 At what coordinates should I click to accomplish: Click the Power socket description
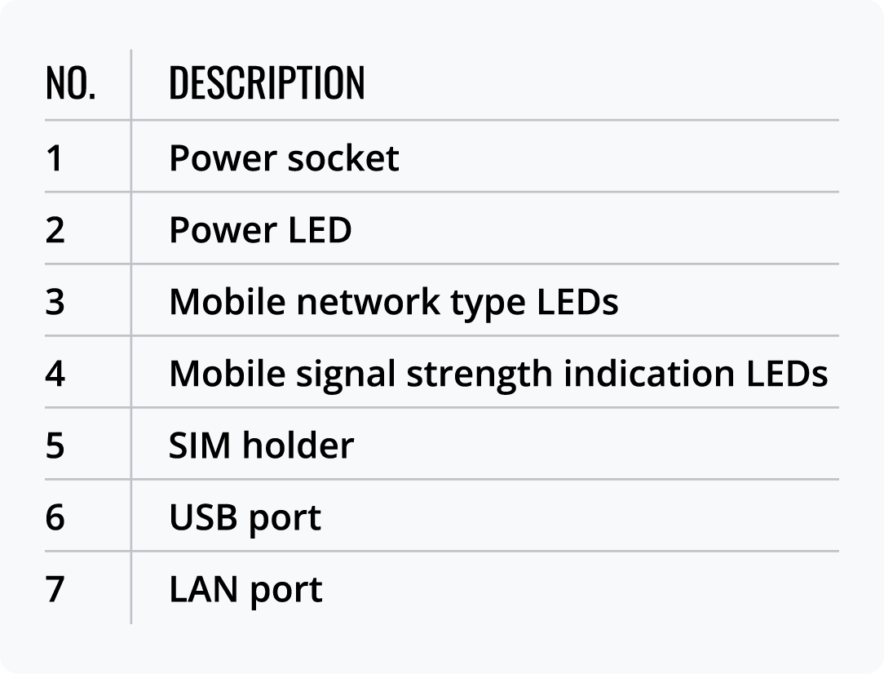(x=284, y=158)
